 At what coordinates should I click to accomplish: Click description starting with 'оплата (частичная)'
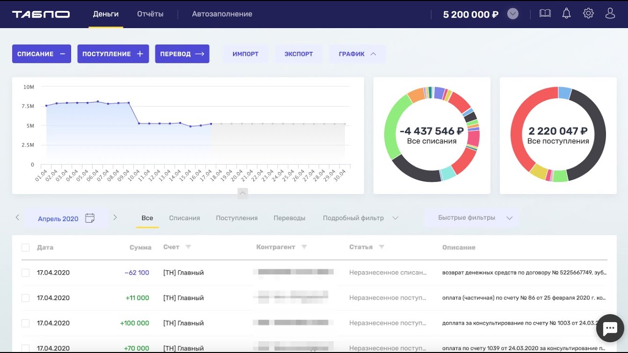tap(524, 298)
